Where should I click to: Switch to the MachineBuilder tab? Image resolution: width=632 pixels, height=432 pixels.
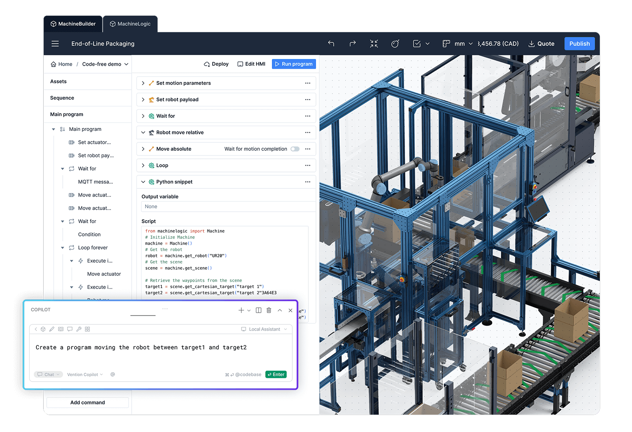pos(73,24)
